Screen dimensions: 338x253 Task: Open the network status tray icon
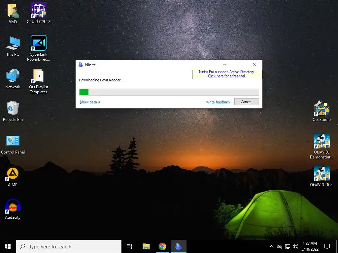[287, 246]
